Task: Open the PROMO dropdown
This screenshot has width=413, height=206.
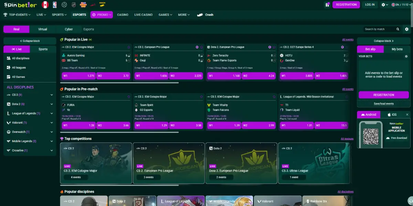Action: (102, 15)
